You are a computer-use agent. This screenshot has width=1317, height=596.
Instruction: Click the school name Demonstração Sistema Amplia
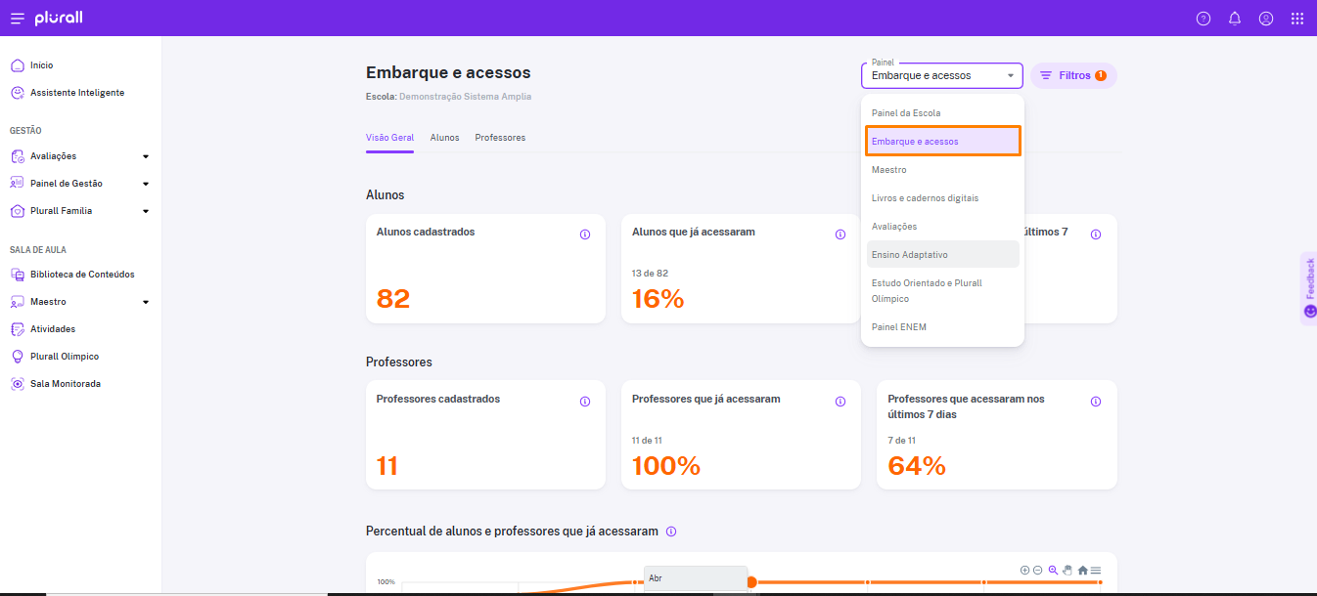(465, 97)
